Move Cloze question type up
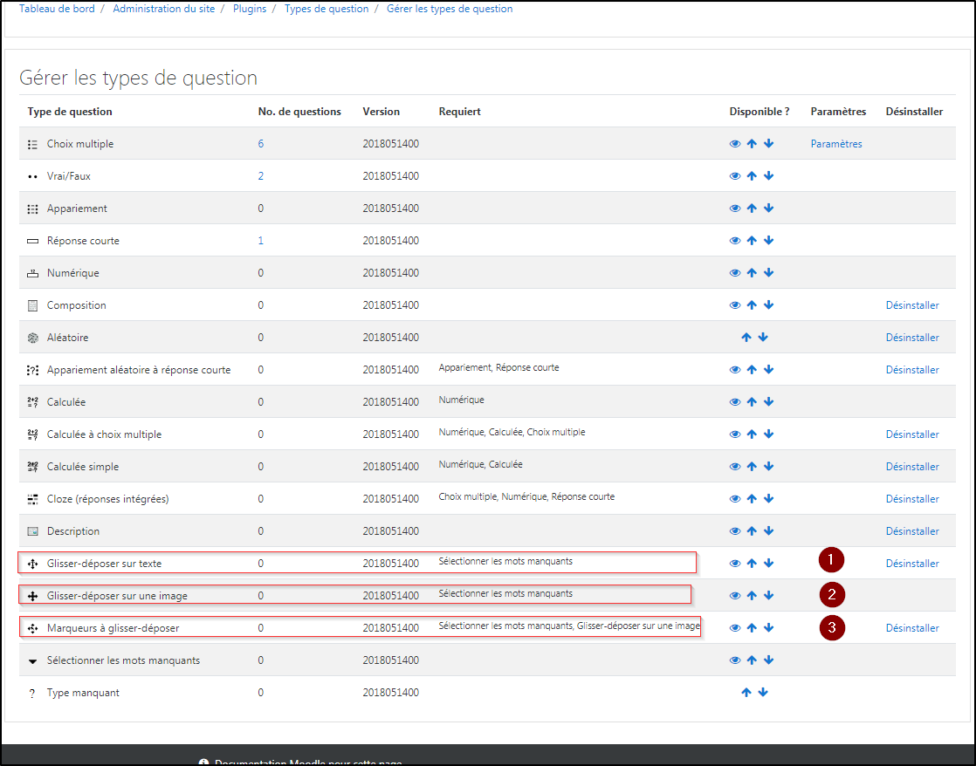This screenshot has width=976, height=766. point(752,499)
